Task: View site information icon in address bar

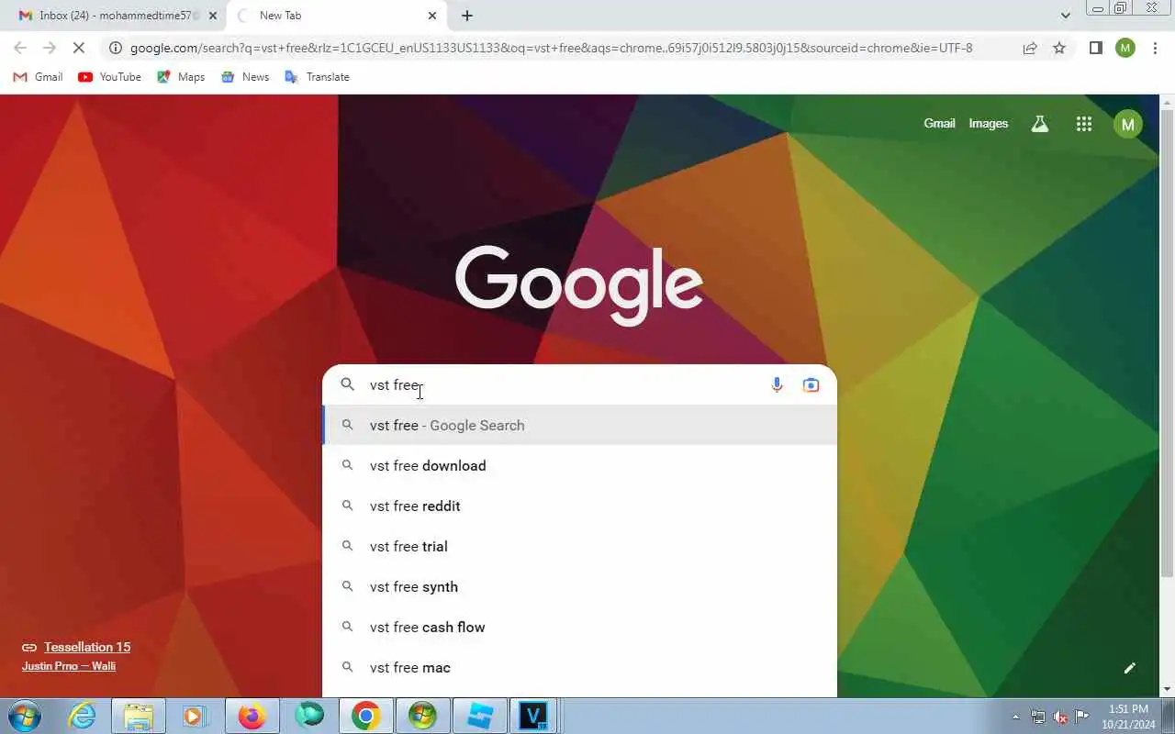Action: pos(115,48)
